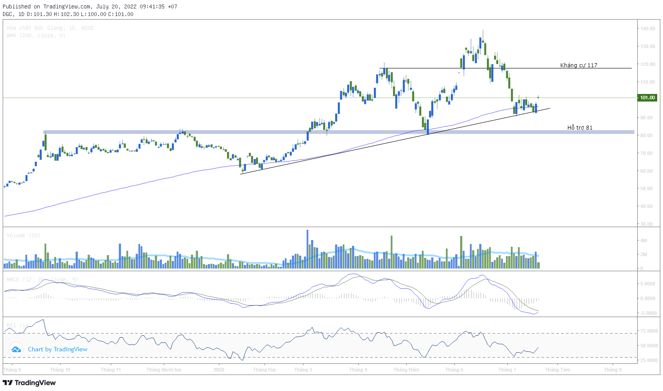This screenshot has width=663, height=391.
Task: Click 130.00 on the price axis
Action: click(648, 46)
